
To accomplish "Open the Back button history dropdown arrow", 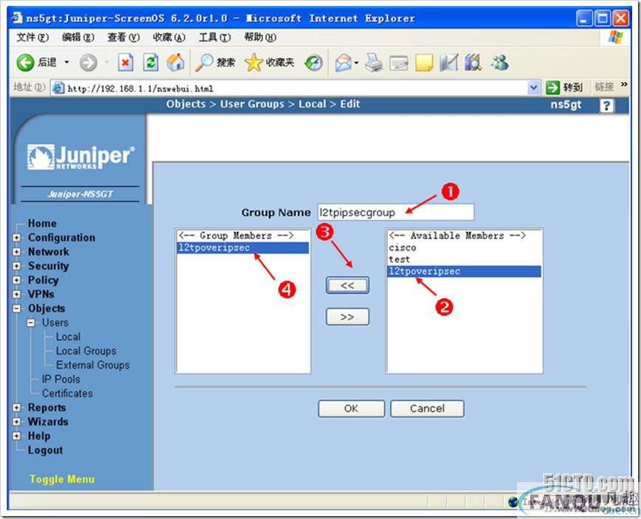I will pos(66,63).
